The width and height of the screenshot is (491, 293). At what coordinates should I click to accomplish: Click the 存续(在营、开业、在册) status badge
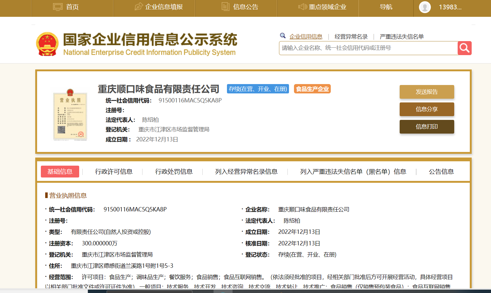point(258,89)
